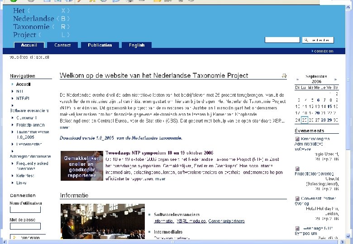Open Taxonomie versie 1.0_2005 navigation item
This screenshot has width=353, height=244.
point(33,134)
